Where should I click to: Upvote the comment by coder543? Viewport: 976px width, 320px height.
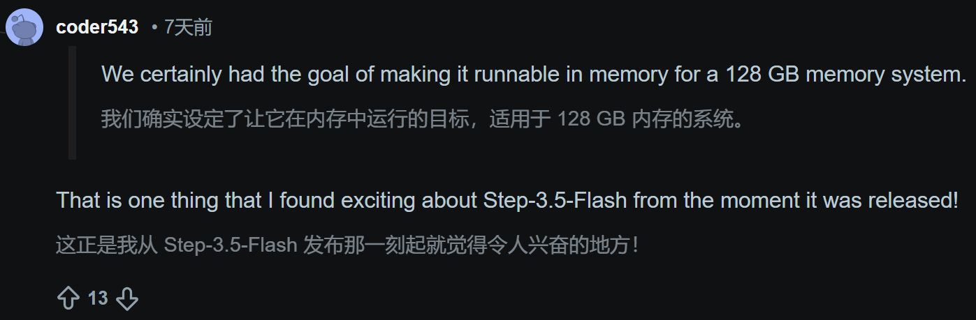(x=68, y=298)
